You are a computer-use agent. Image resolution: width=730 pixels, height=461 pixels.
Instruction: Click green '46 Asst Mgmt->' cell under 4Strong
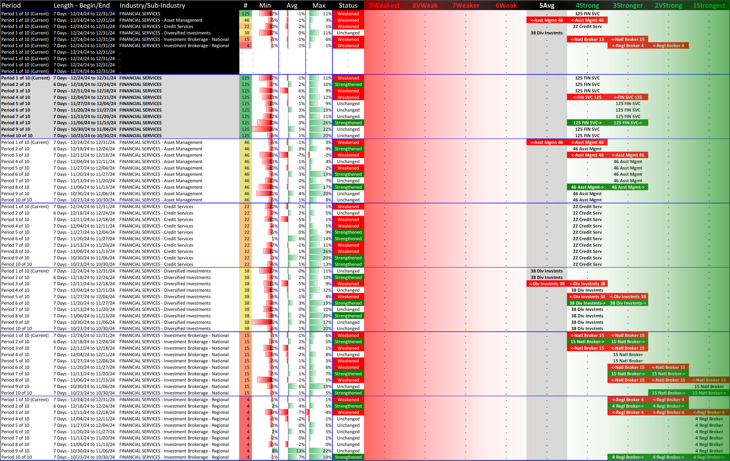click(587, 187)
